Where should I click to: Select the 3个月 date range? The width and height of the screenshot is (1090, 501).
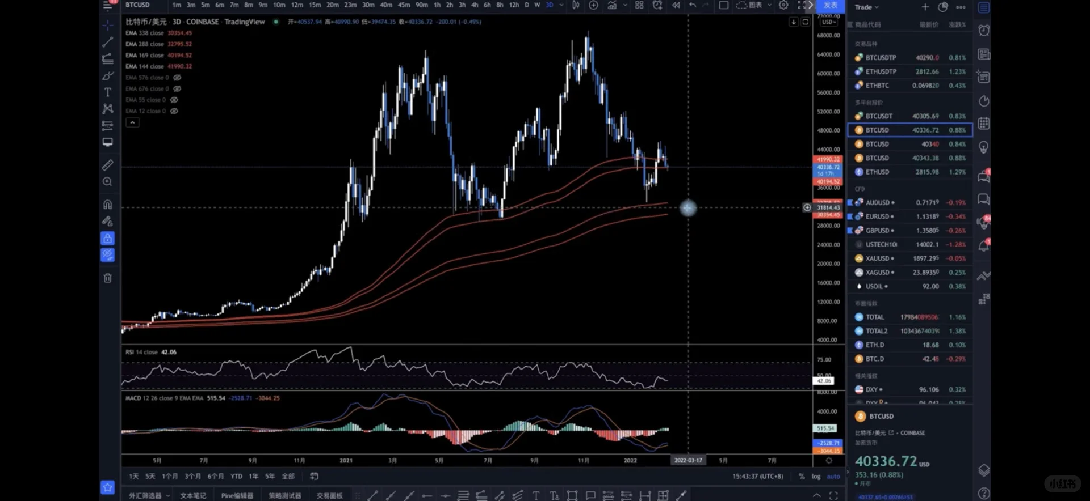pyautogui.click(x=192, y=477)
